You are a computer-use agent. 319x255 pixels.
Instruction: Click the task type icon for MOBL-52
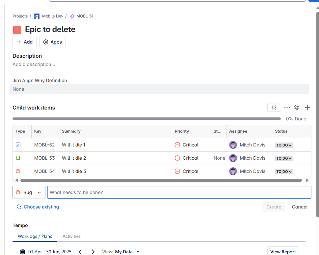[x=18, y=145]
